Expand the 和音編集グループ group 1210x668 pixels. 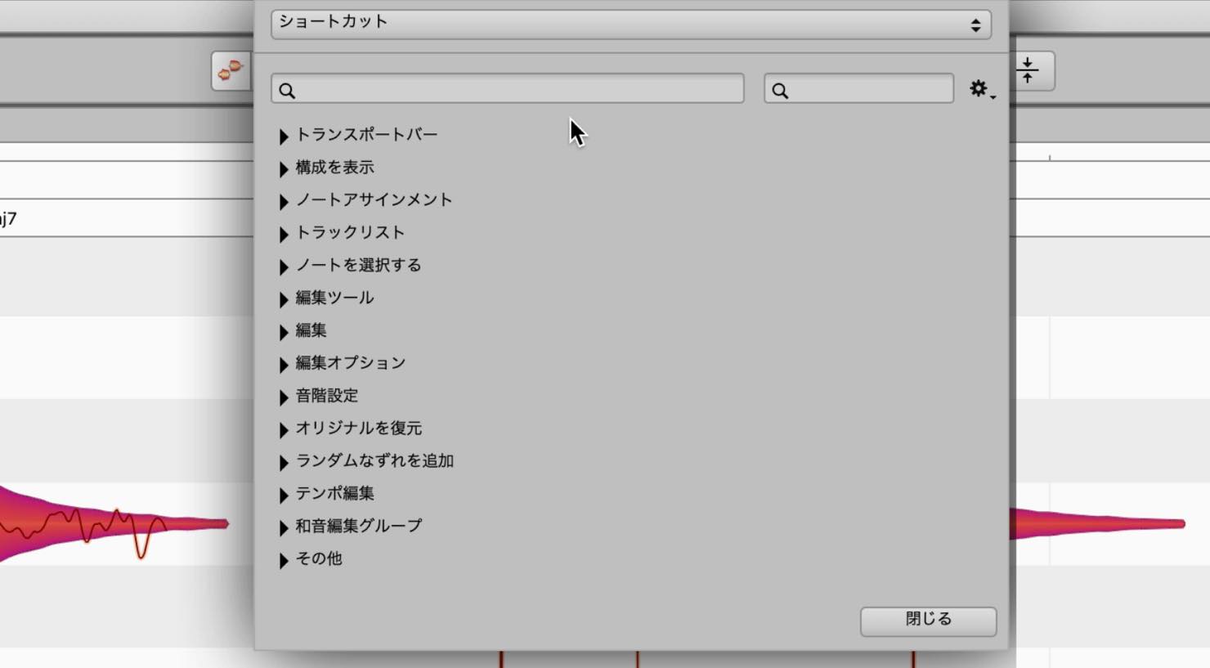click(x=284, y=528)
